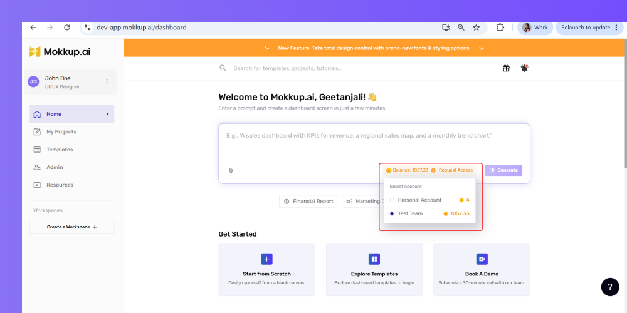Open the Home menu item
627x313 pixels.
[72, 114]
